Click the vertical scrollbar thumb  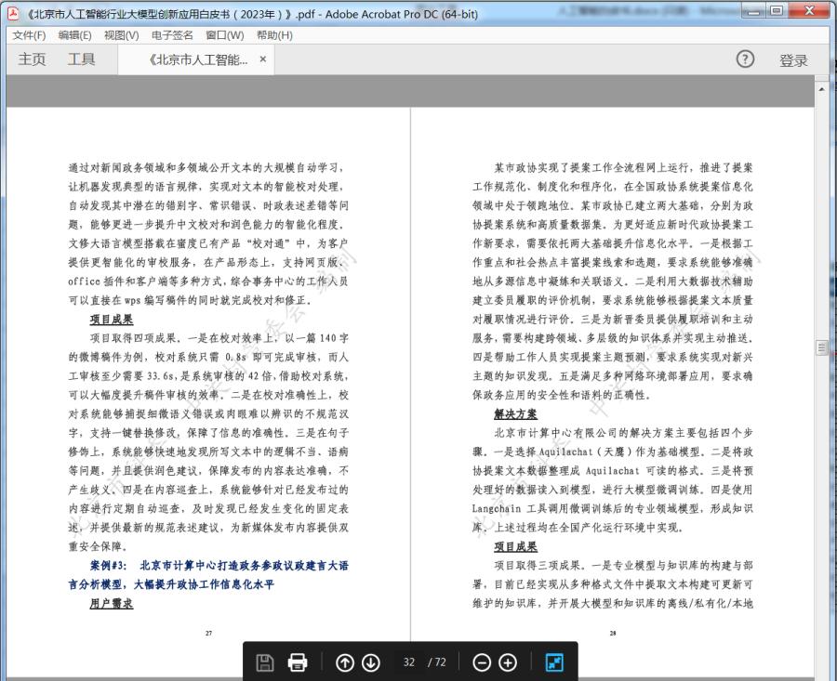coord(821,347)
